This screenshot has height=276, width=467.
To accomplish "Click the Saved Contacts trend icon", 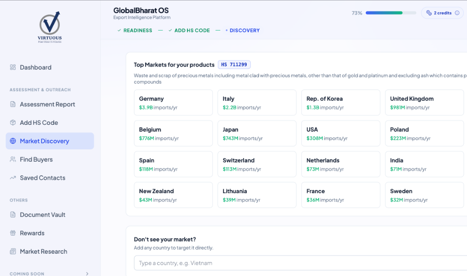I will [x=13, y=178].
